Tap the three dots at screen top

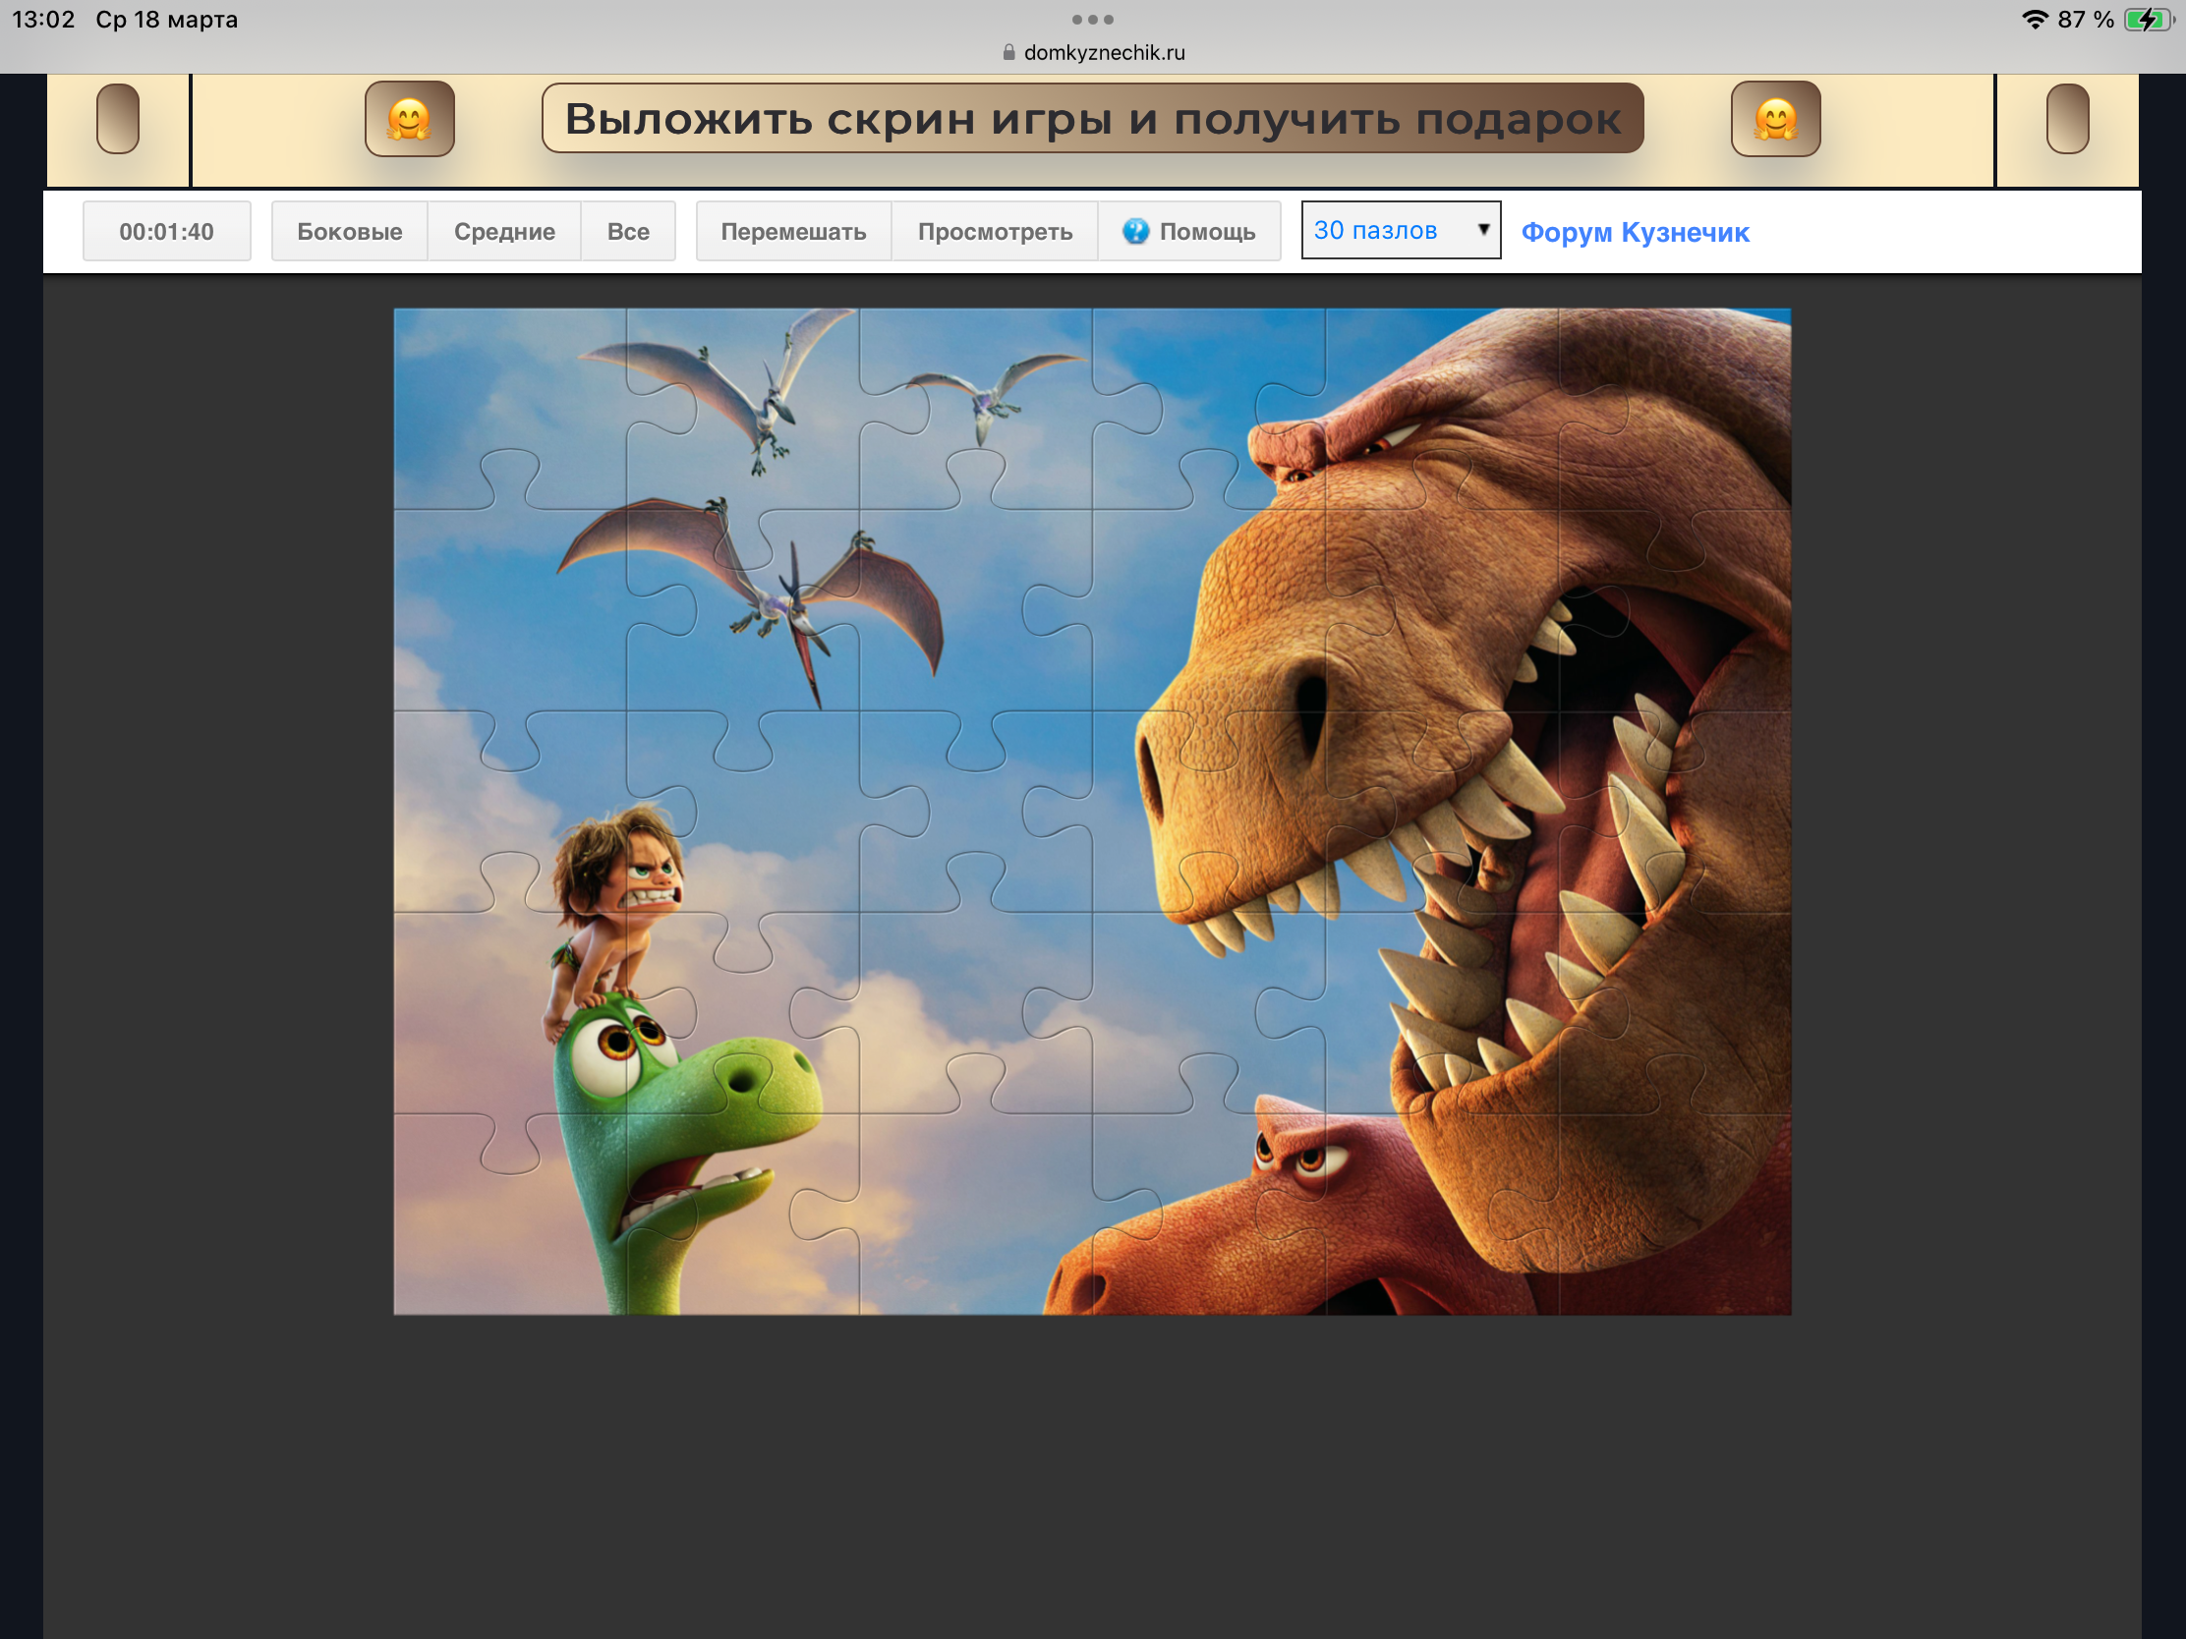coord(1092,19)
